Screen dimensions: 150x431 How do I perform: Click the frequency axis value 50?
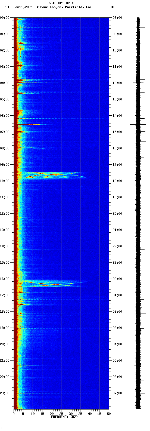point(109,414)
